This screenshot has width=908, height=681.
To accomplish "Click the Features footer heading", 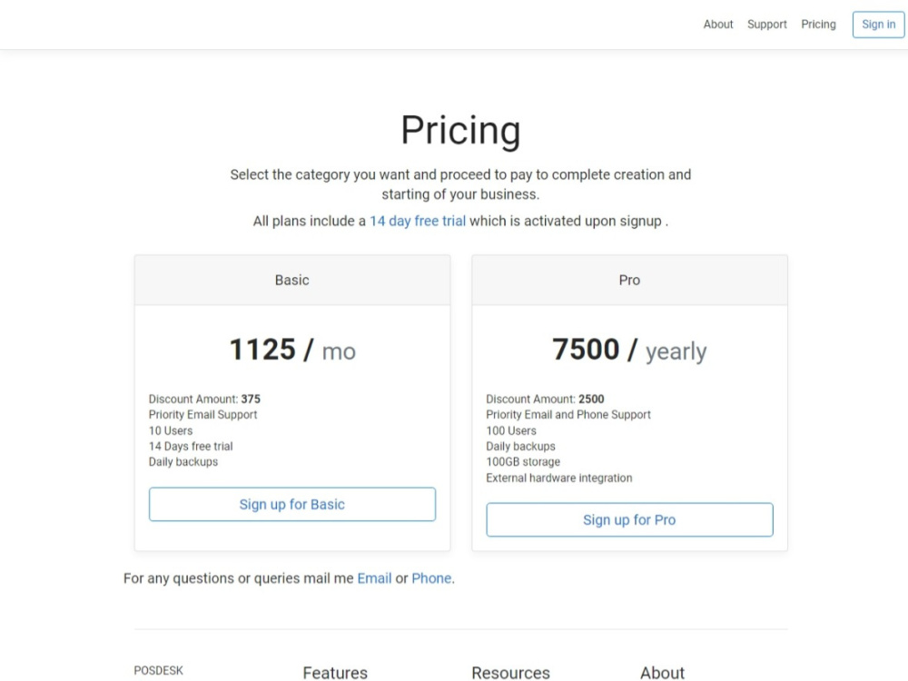I will click(335, 672).
